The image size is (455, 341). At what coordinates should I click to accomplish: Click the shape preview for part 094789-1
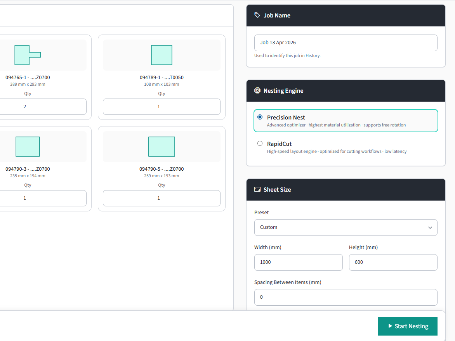(161, 55)
